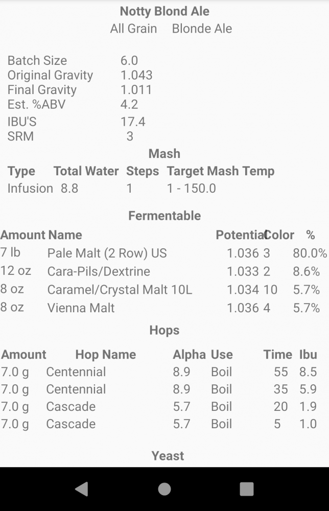Tap the Android back navigation icon

tap(82, 489)
